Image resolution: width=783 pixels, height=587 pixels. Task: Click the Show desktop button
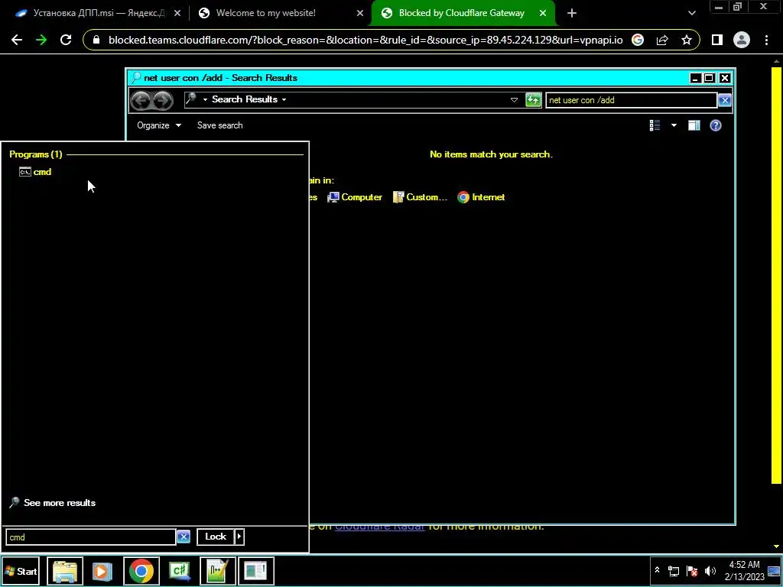(x=774, y=571)
